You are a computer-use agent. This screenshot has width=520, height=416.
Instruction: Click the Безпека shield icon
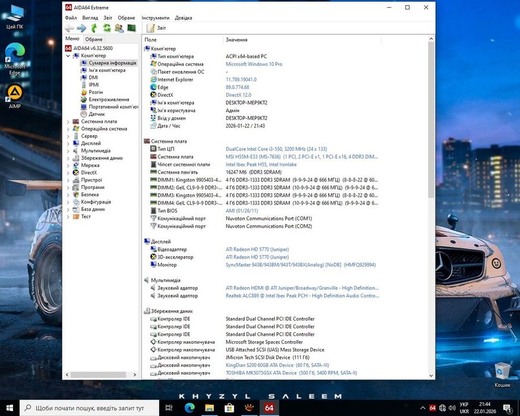pyautogui.click(x=75, y=195)
